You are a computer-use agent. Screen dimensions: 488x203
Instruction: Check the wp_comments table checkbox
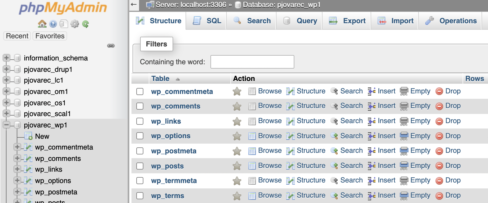pyautogui.click(x=140, y=106)
